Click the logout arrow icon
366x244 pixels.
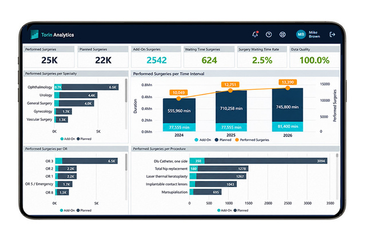point(332,34)
